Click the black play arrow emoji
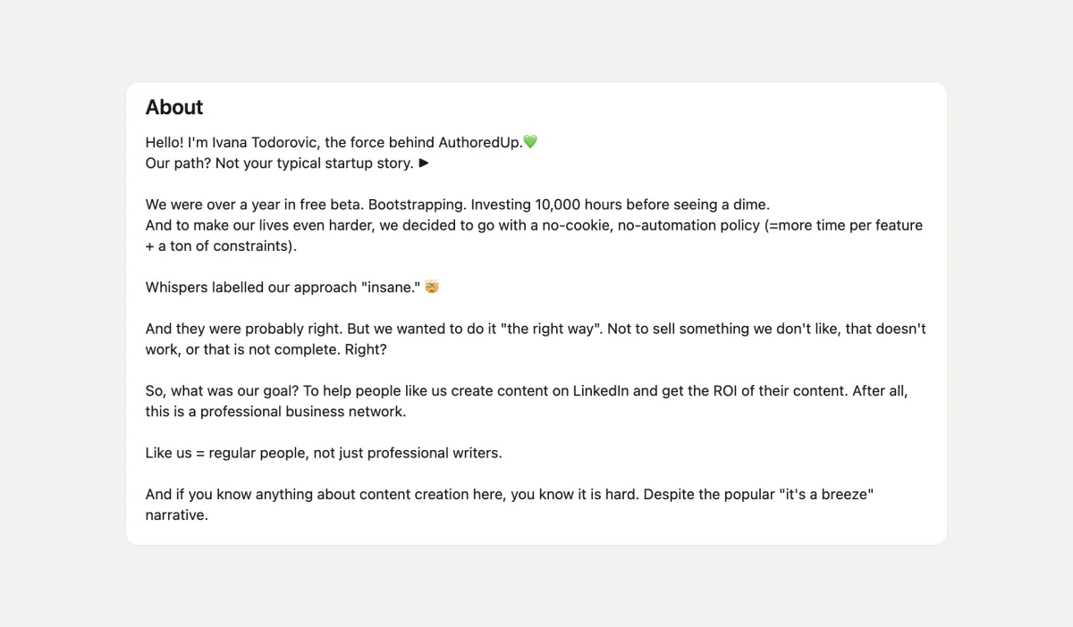1073x627 pixels. pyautogui.click(x=424, y=163)
